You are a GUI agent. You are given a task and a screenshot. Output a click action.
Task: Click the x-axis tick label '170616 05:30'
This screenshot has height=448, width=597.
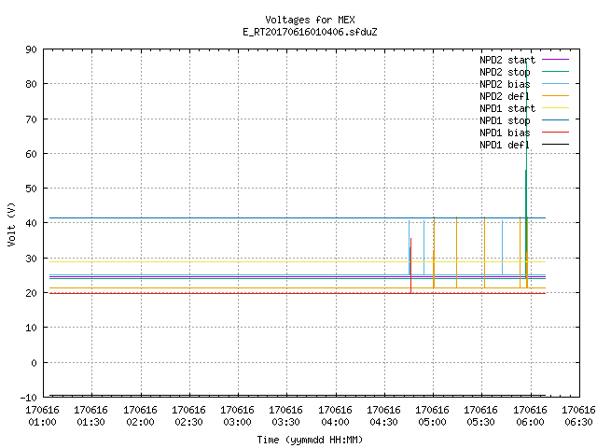(x=481, y=416)
